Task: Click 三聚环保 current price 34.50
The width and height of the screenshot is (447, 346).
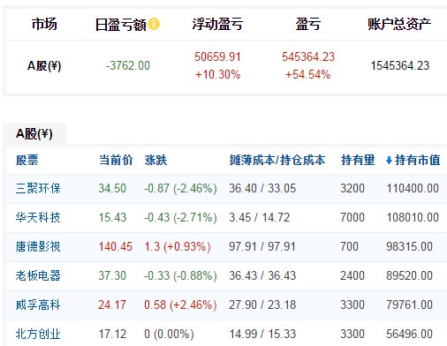Action: (x=112, y=188)
